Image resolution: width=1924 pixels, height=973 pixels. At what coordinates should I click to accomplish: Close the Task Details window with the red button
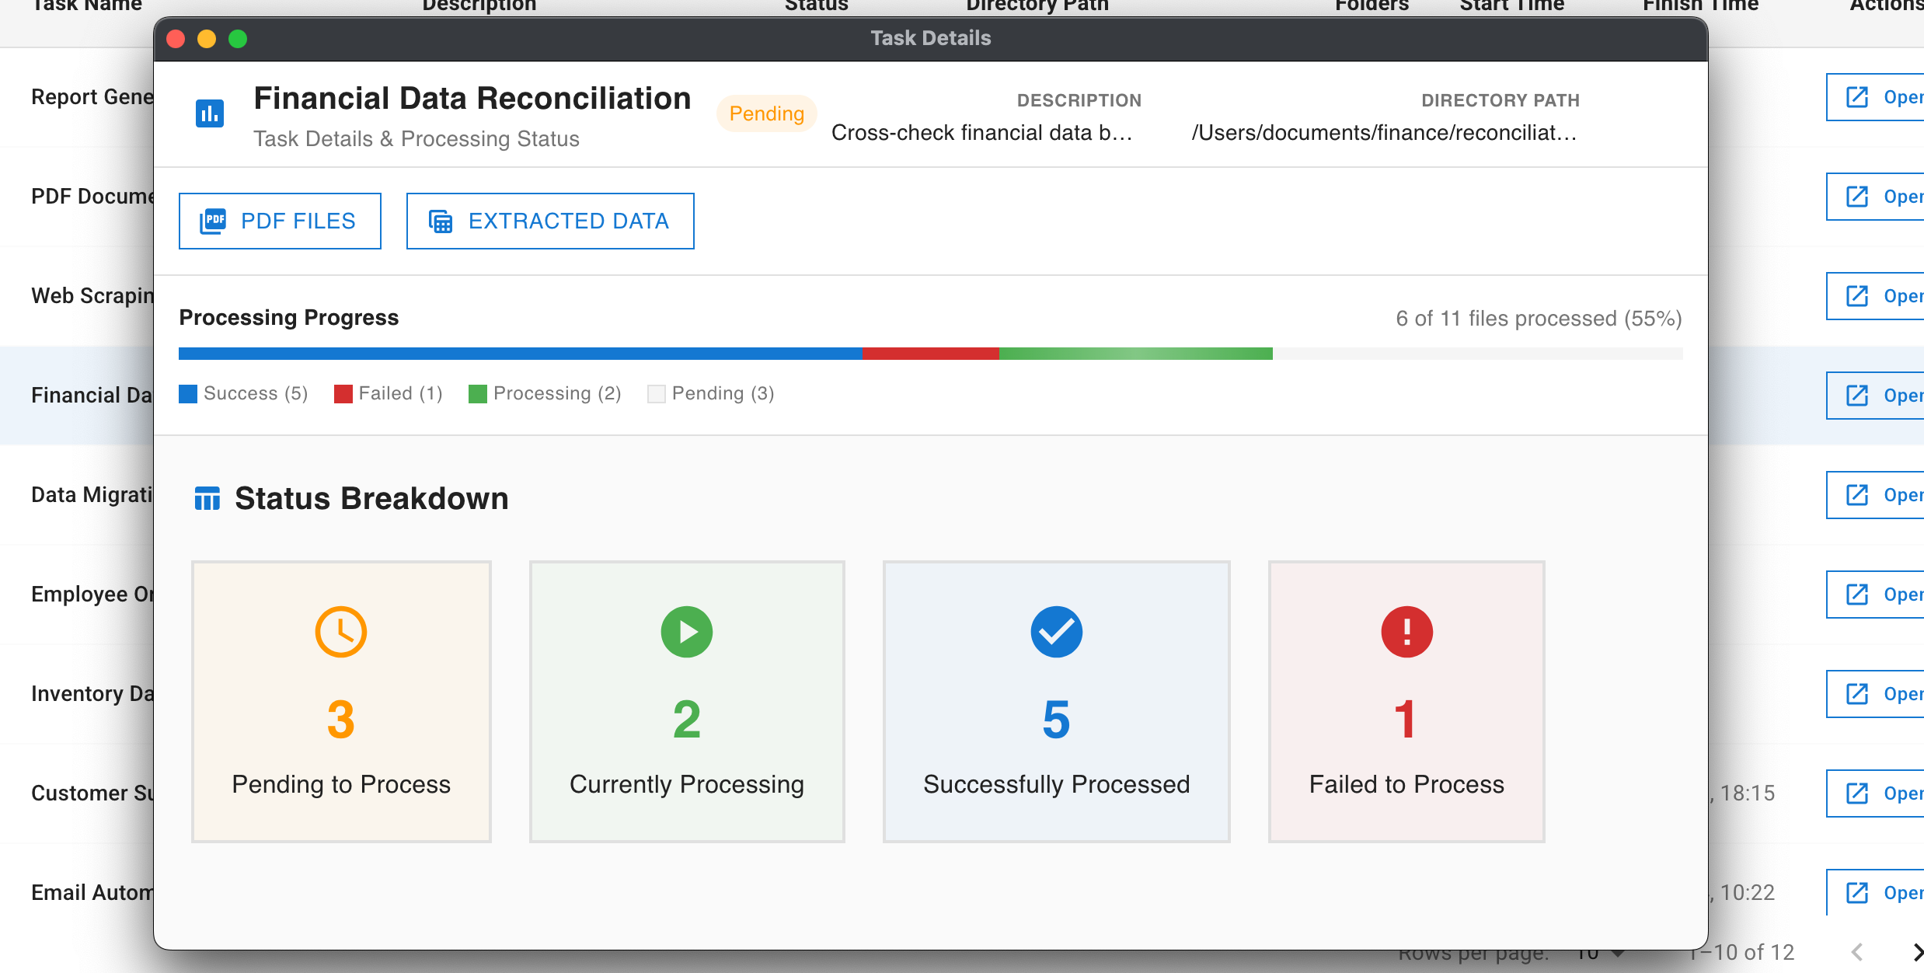tap(176, 39)
